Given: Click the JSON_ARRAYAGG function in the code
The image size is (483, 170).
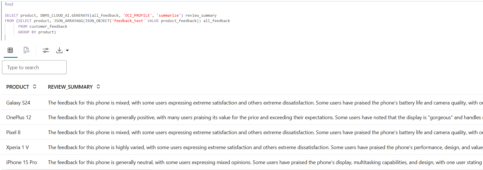Looking at the screenshot, I should (68, 21).
